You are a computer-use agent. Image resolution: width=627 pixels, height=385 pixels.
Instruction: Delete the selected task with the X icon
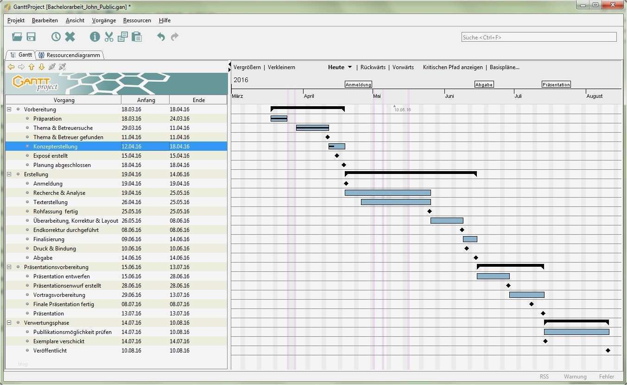pos(70,37)
